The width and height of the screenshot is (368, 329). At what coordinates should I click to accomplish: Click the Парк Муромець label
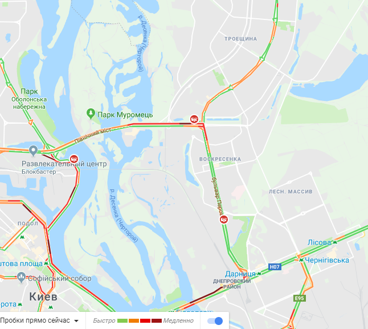click(125, 115)
